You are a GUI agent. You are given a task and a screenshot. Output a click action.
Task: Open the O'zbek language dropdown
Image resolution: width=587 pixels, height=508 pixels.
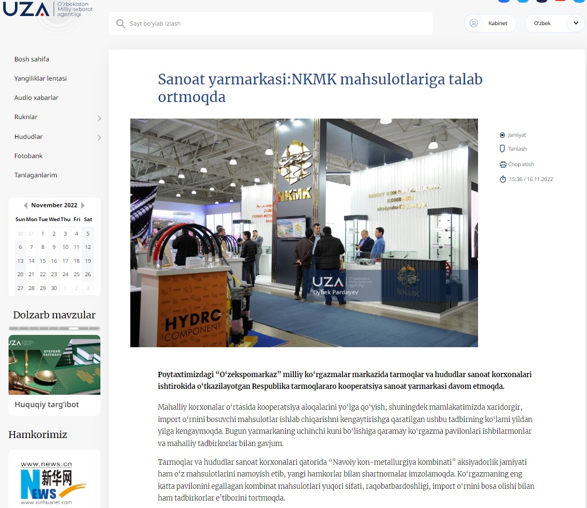pyautogui.click(x=576, y=23)
